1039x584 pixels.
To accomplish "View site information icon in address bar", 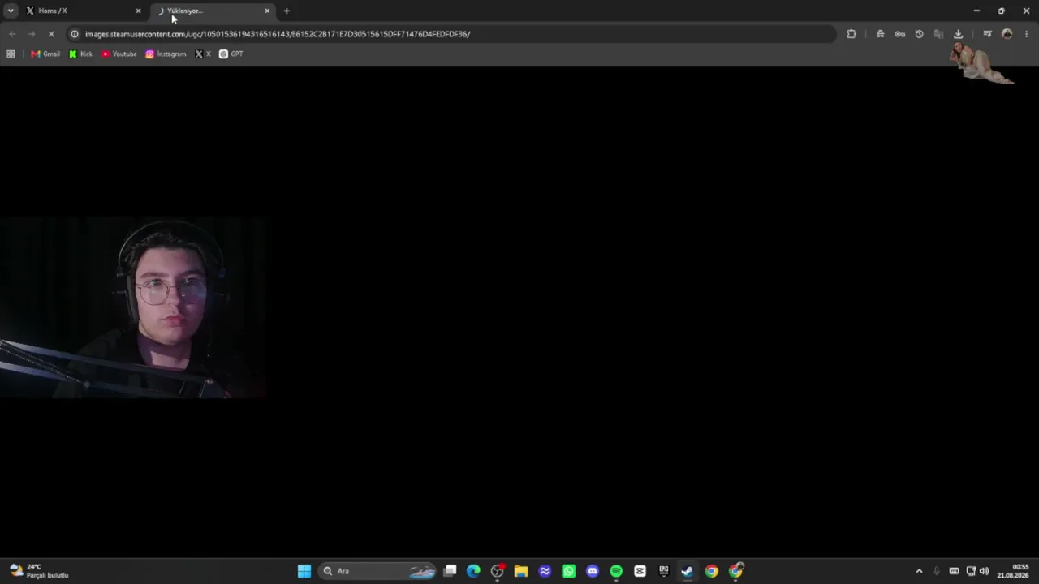I will [x=75, y=34].
